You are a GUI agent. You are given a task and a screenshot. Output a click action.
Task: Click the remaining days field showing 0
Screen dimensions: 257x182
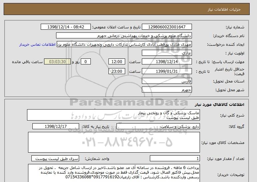(85, 62)
